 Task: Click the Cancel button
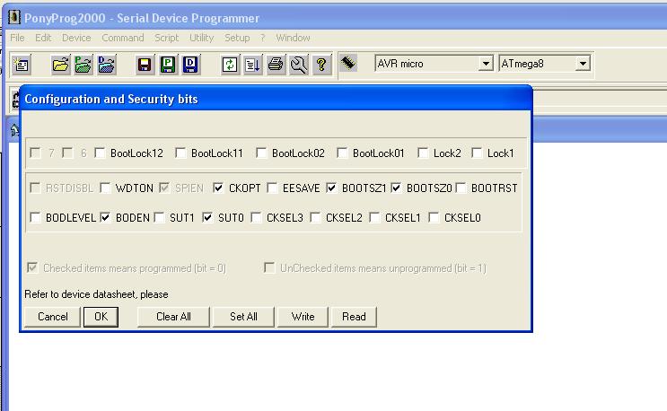pos(52,317)
